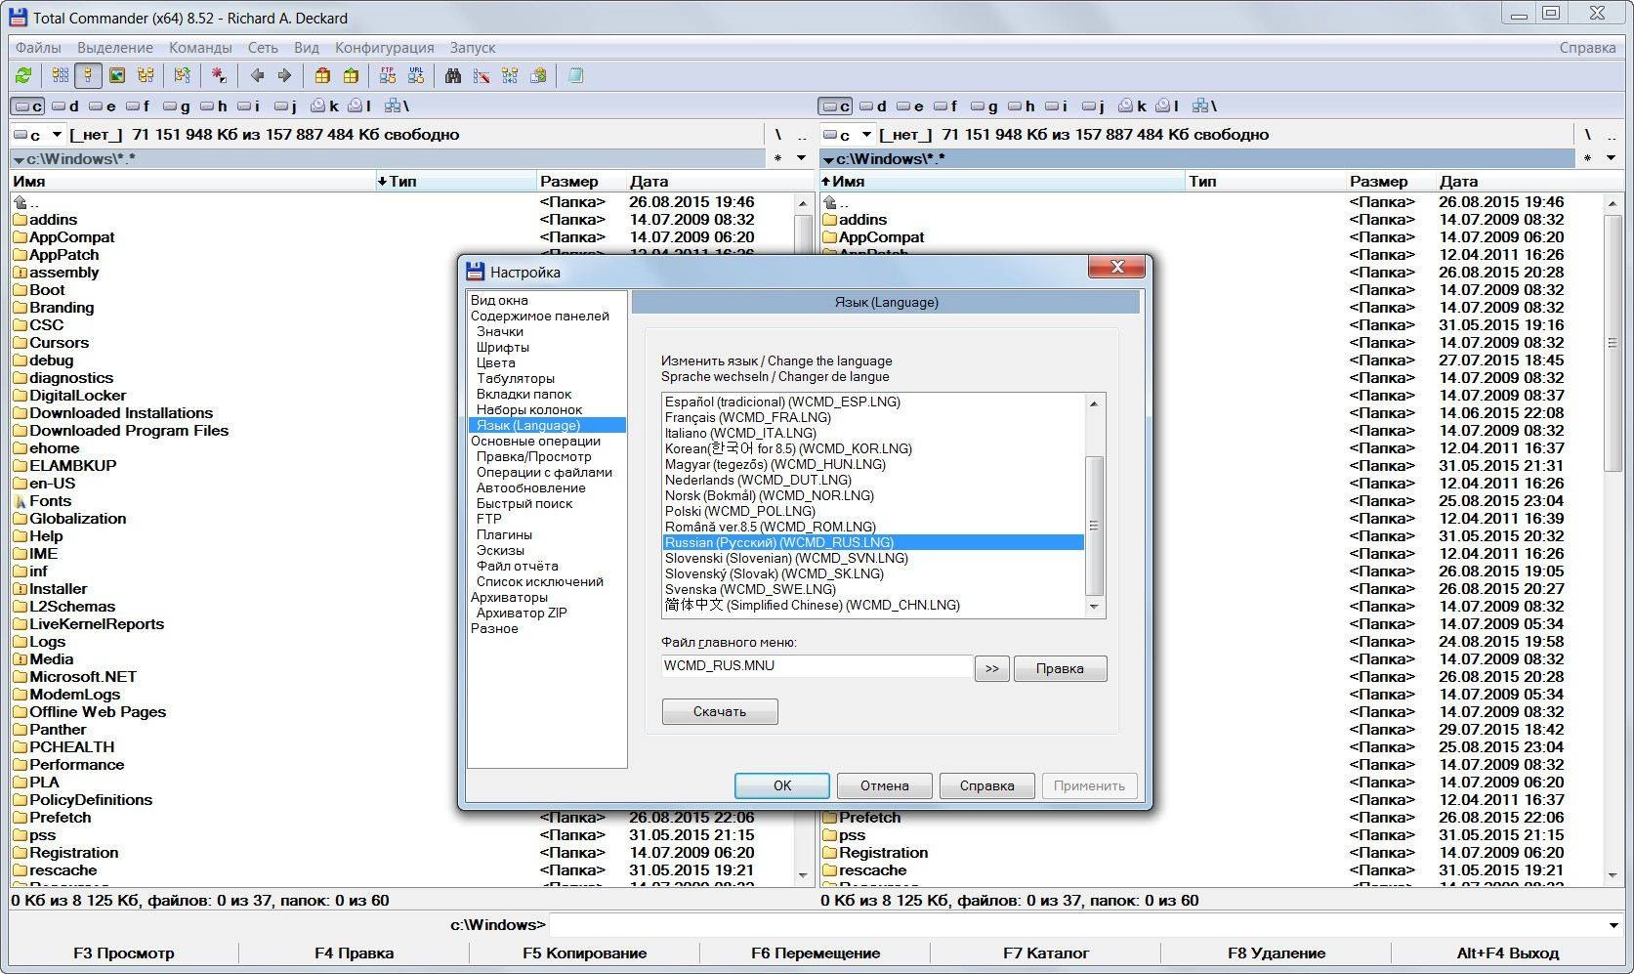
Task: Click the Отмена button
Action: point(885,785)
